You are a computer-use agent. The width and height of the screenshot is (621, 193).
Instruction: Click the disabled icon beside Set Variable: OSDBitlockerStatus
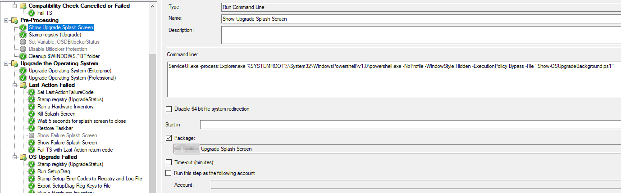point(23,42)
